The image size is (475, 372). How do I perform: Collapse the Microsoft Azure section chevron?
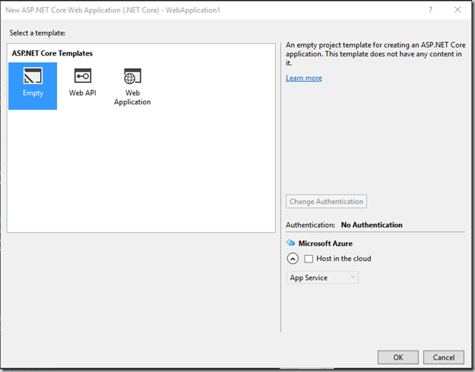pyautogui.click(x=293, y=259)
